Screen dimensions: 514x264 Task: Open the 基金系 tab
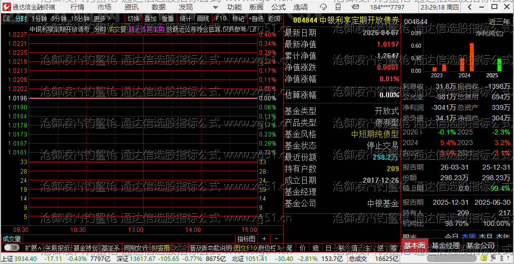[110, 247]
